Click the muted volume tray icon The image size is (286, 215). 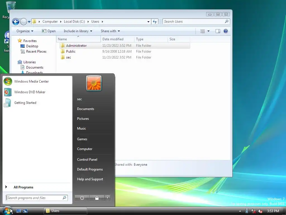click(260, 211)
